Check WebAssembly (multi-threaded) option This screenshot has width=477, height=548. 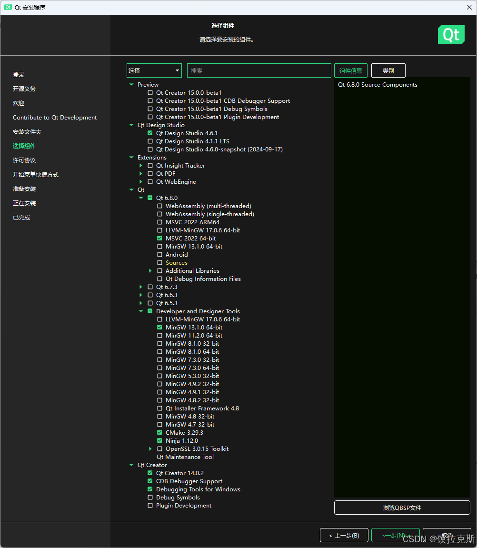click(x=159, y=206)
